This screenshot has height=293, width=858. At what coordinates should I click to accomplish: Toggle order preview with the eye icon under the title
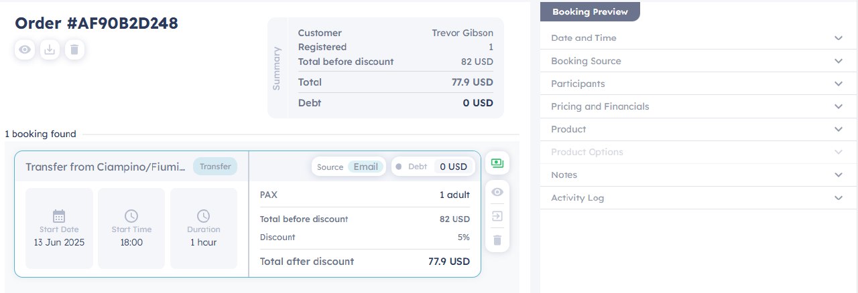pyautogui.click(x=25, y=50)
